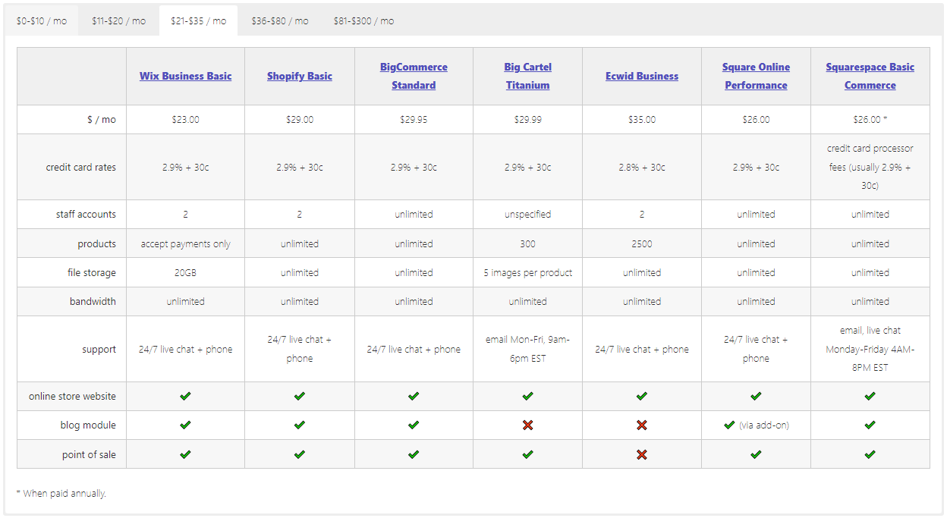
Task: Click the 'file storage' row label
Action: tap(93, 272)
